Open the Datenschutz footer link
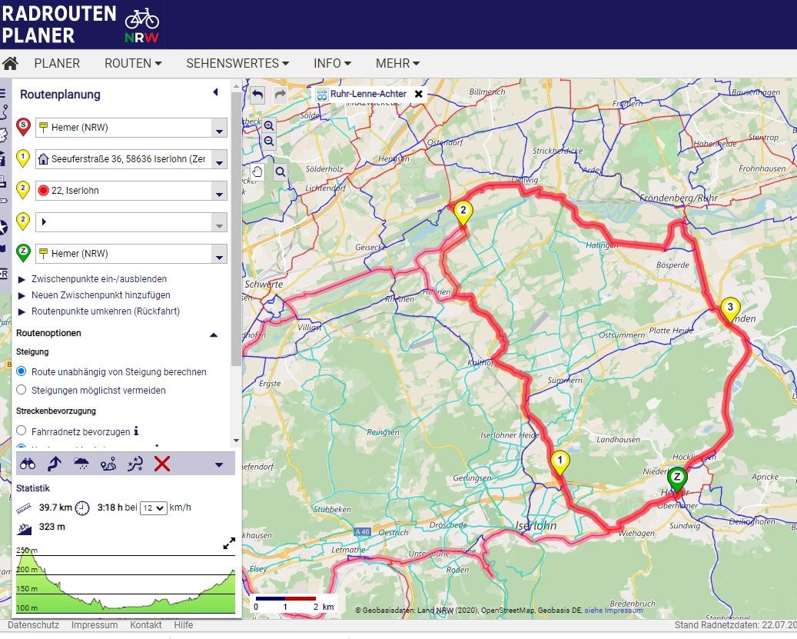The height and width of the screenshot is (639, 797). point(34,624)
